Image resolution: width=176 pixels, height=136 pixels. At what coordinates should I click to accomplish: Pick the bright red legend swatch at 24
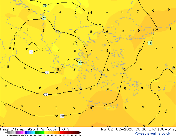[x=61, y=132]
